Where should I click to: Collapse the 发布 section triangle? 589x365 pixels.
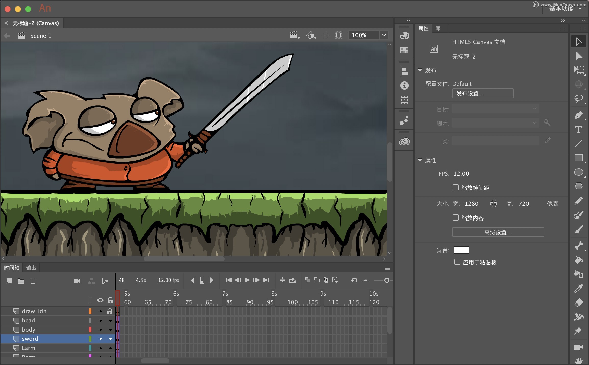pos(420,70)
